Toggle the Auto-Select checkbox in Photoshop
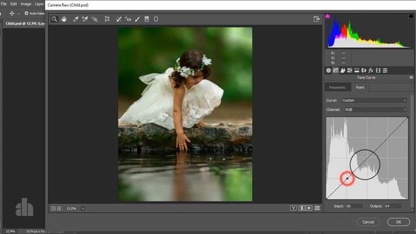This screenshot has width=416, height=234. pos(26,13)
